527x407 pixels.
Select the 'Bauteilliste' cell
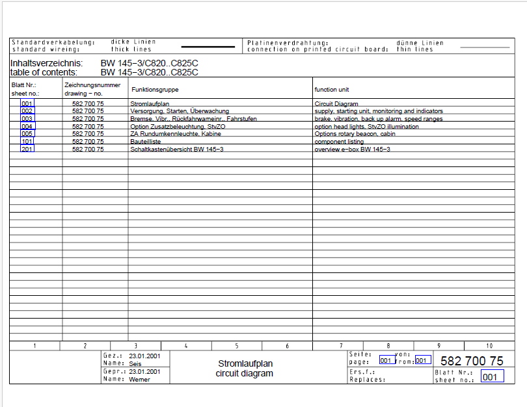pyautogui.click(x=145, y=141)
